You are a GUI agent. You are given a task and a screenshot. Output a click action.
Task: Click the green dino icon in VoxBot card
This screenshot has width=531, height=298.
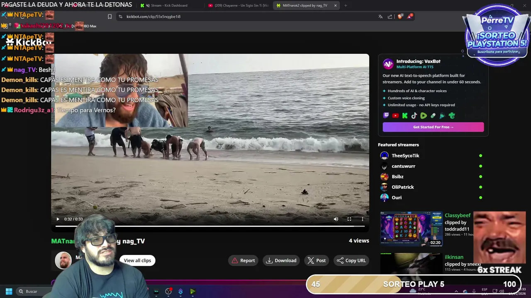452,116
